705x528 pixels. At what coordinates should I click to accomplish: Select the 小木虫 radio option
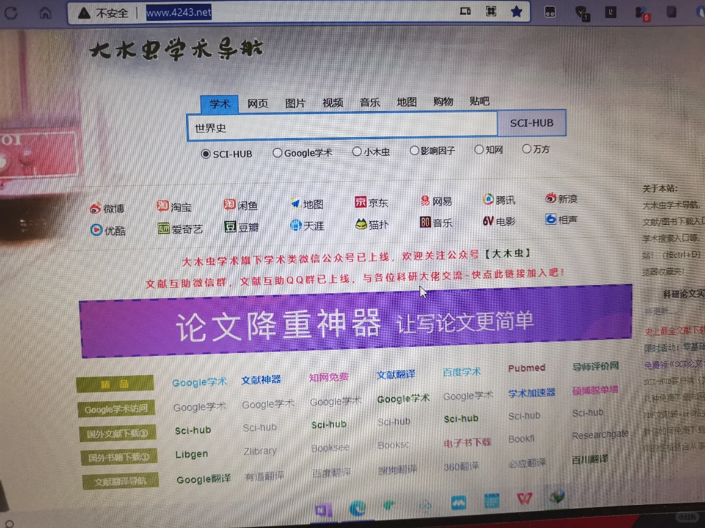(x=357, y=151)
